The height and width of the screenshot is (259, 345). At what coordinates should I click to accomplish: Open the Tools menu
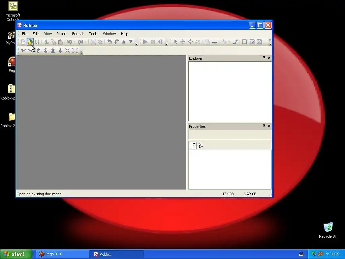tap(93, 34)
